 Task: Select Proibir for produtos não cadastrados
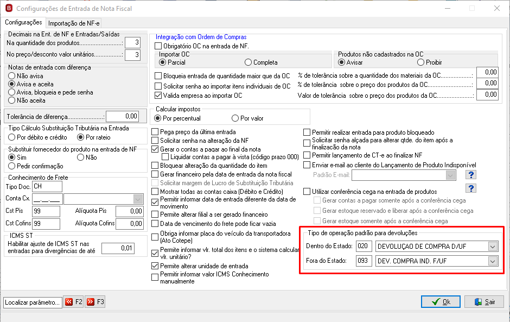420,62
